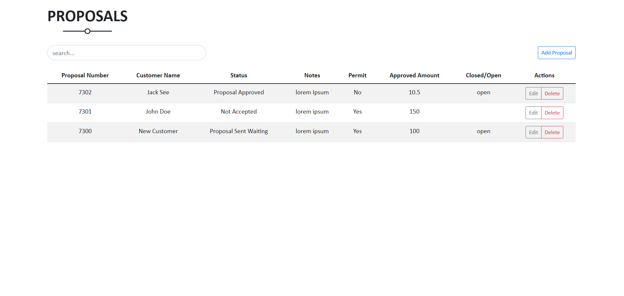
Task: Click the circle under the PROPOSALS title
Action: coord(87,31)
